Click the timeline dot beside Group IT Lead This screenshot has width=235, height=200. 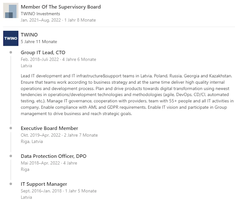click(11, 52)
